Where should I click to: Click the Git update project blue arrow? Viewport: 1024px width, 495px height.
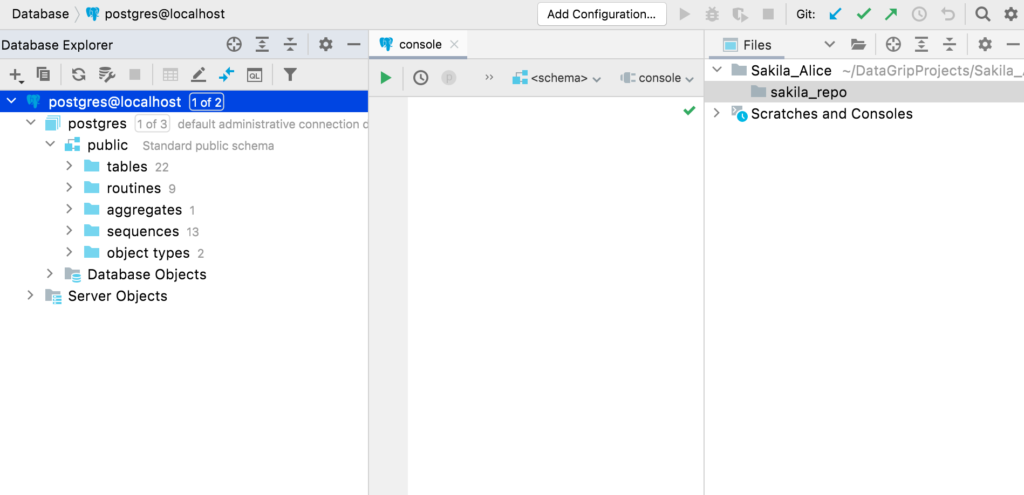[x=835, y=14]
